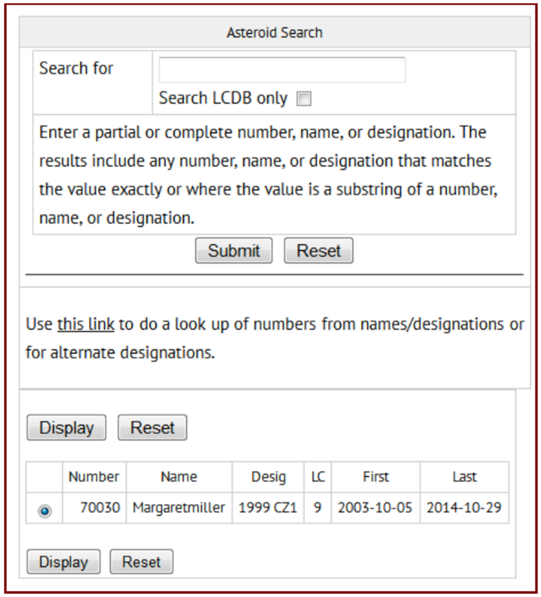541x597 pixels.
Task: Click the Number column header
Action: pyautogui.click(x=94, y=477)
